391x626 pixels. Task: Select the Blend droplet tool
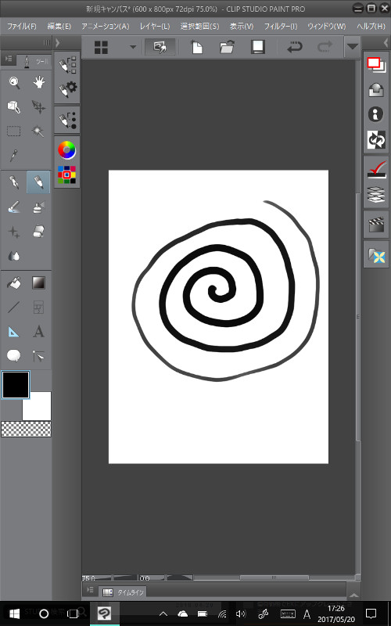tap(14, 256)
